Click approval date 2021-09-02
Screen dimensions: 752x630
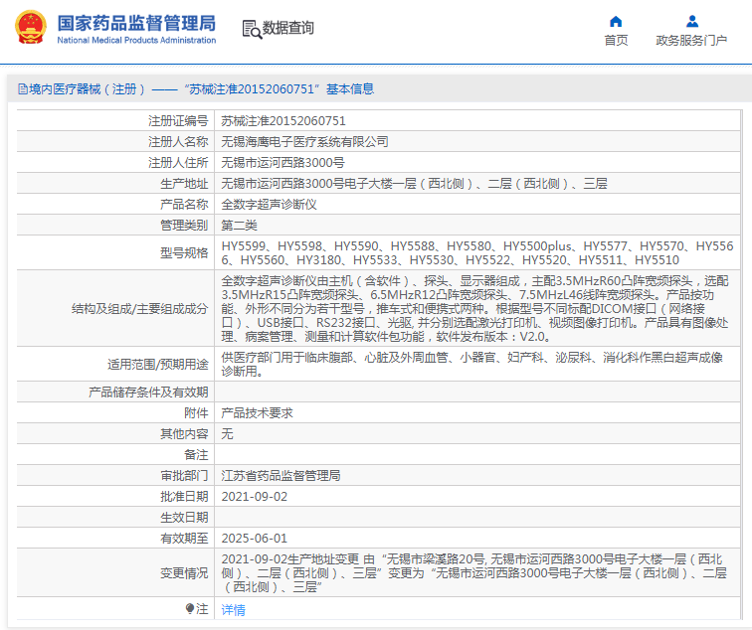[x=255, y=496]
